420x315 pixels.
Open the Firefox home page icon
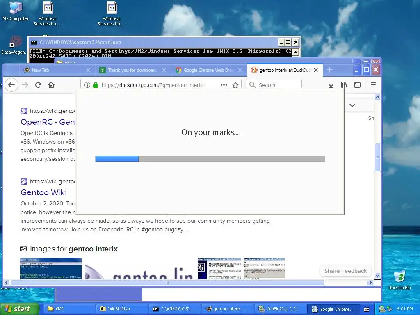51,85
